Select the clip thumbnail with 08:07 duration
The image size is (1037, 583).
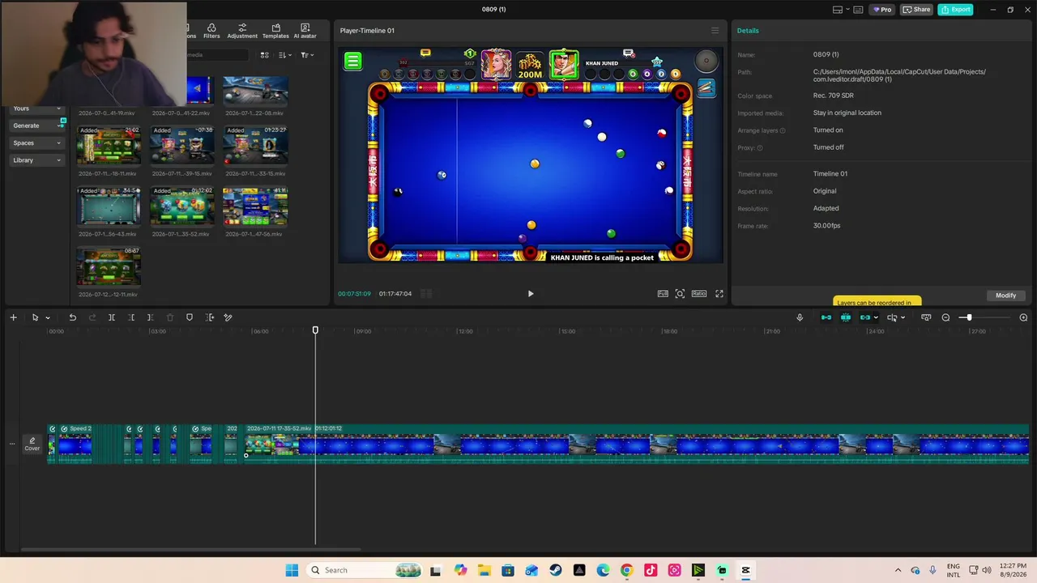click(x=109, y=267)
